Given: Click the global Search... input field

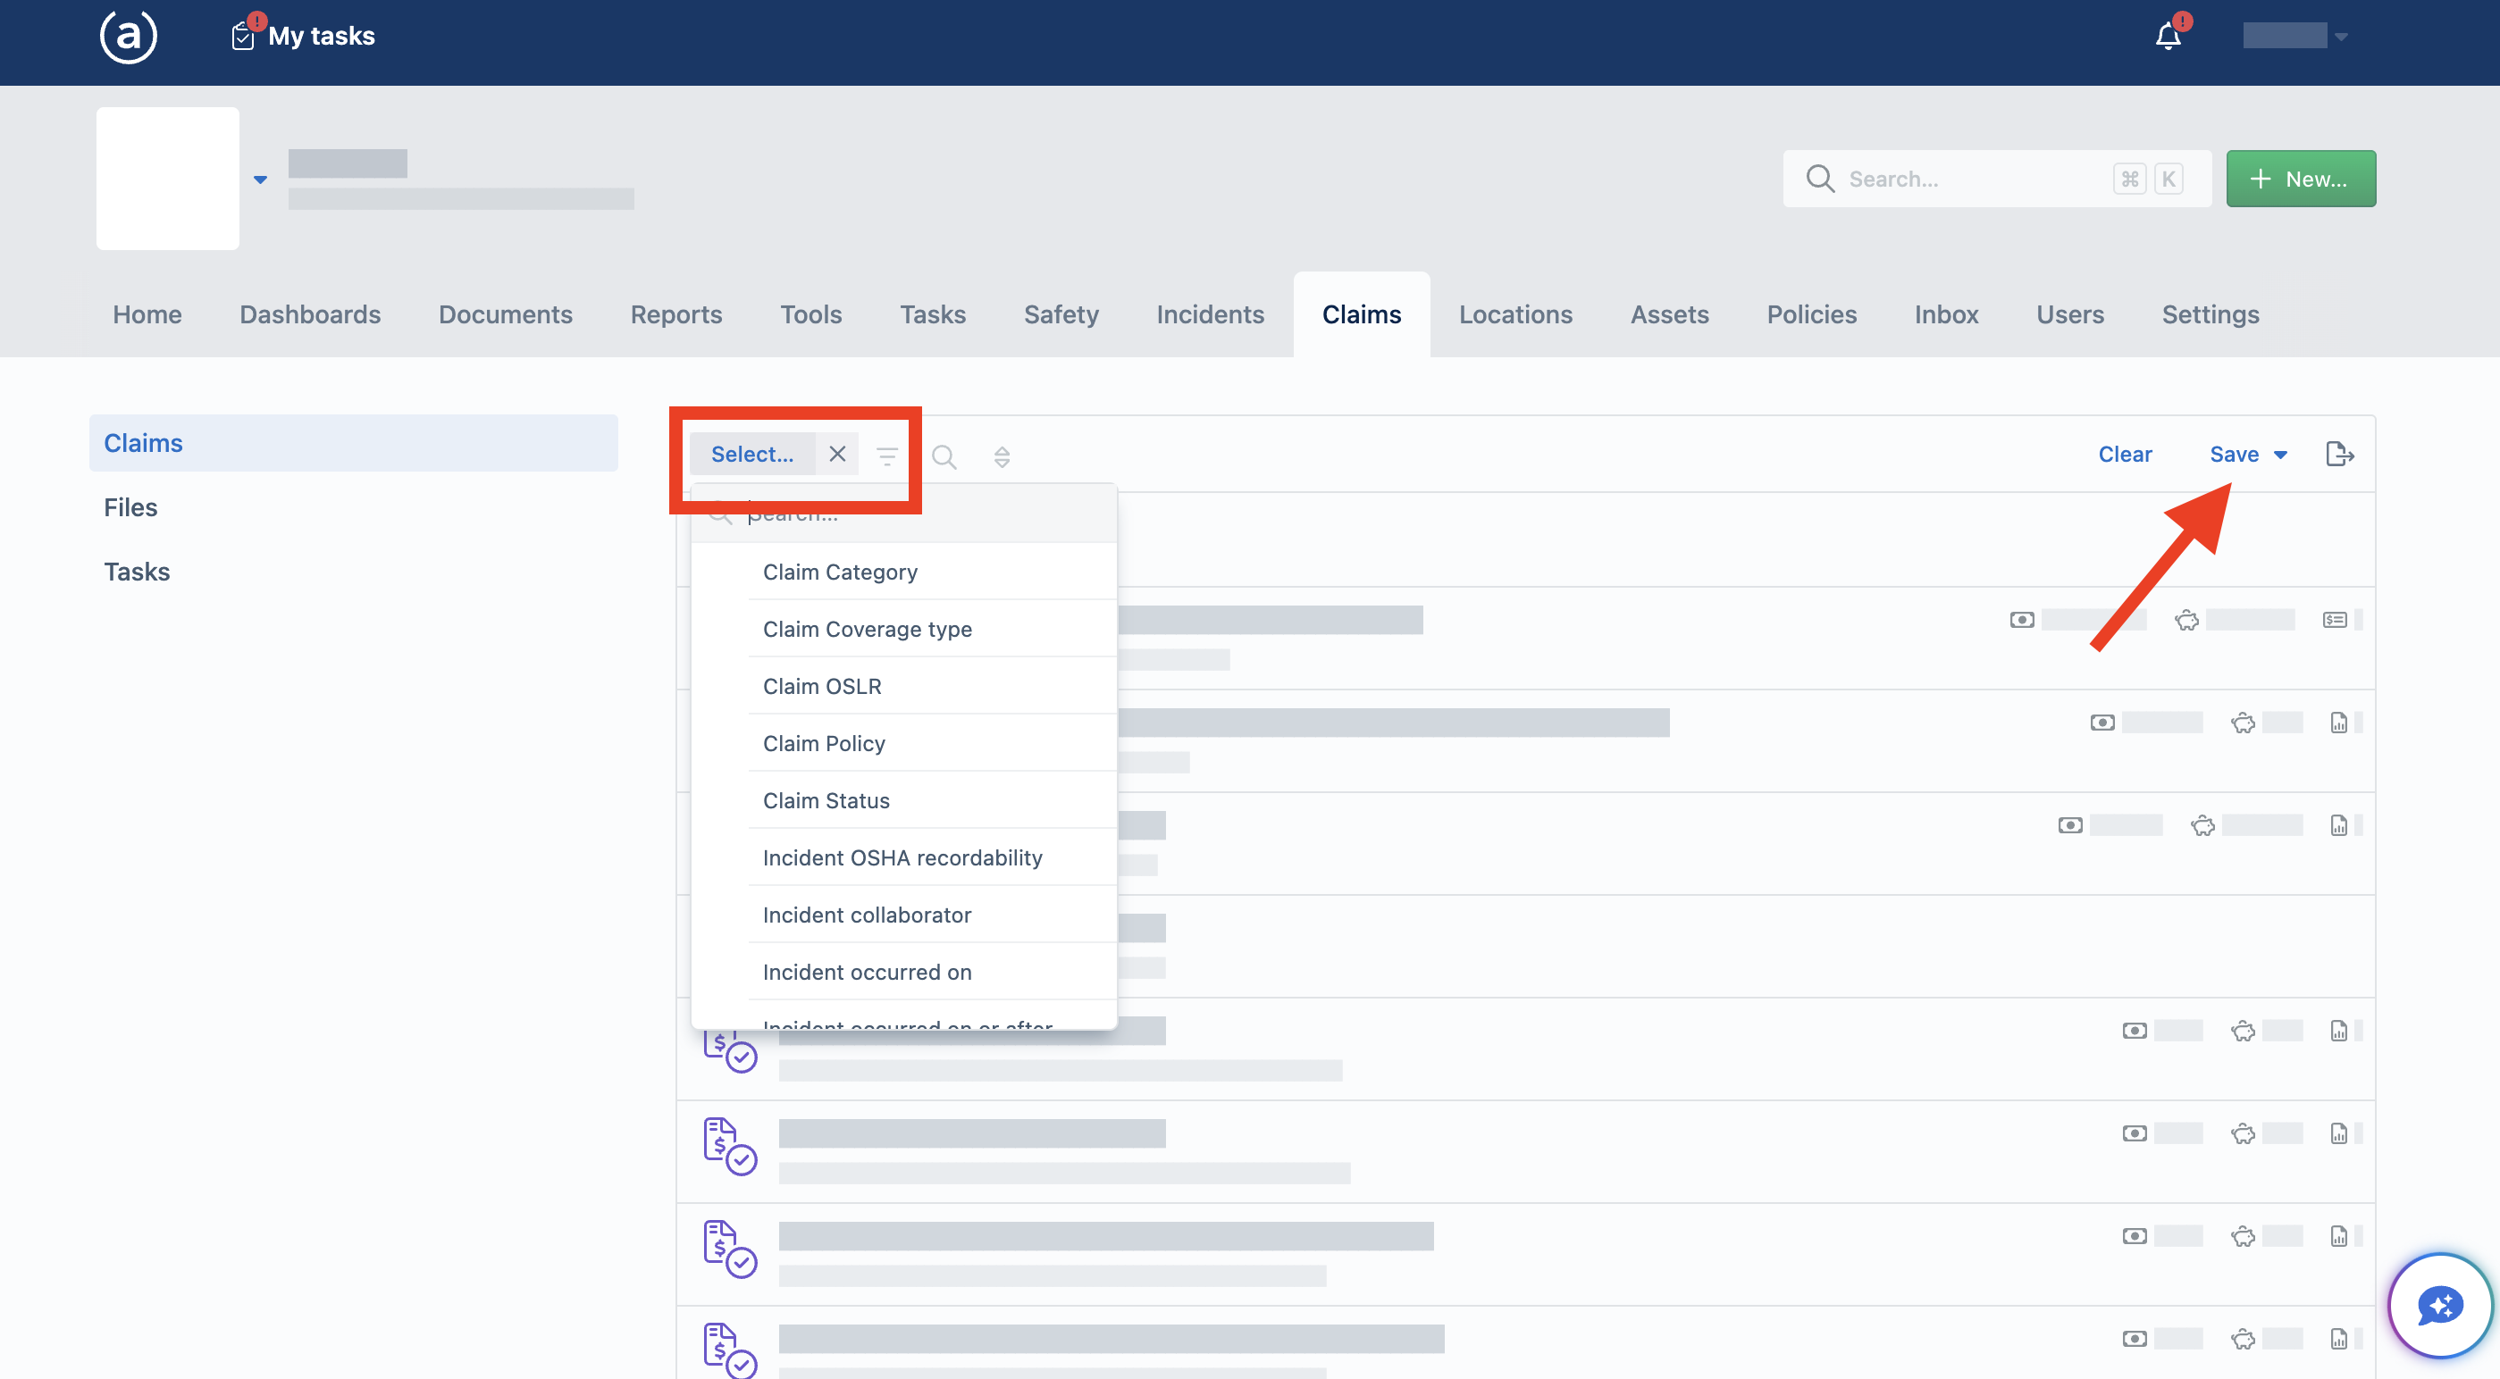Looking at the screenshot, I should point(1996,179).
